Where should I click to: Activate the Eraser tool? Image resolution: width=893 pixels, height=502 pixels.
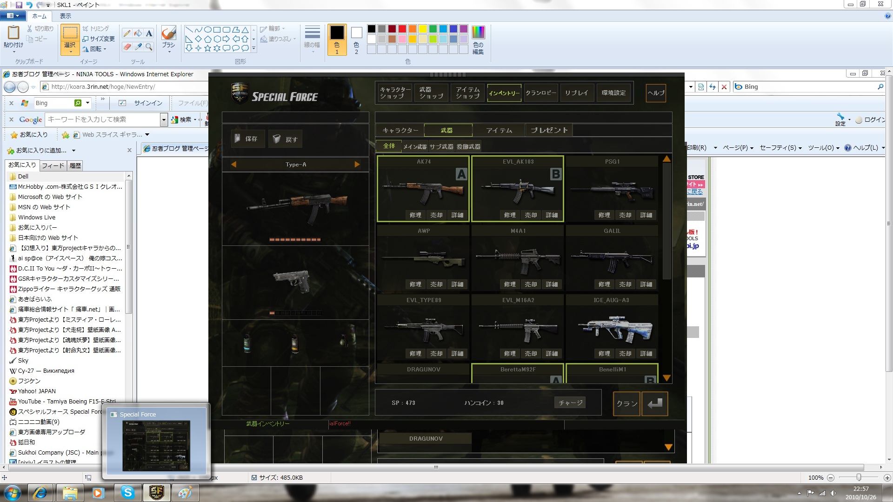(x=127, y=47)
